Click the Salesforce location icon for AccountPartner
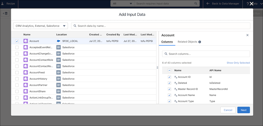Screen dimensions: 263x126 [x=58, y=85]
